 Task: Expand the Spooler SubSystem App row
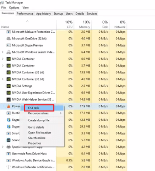tap(3, 147)
